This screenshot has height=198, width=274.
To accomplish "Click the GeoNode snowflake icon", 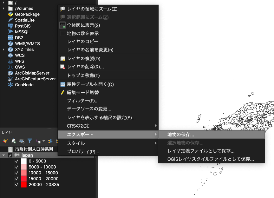I will click(10, 85).
